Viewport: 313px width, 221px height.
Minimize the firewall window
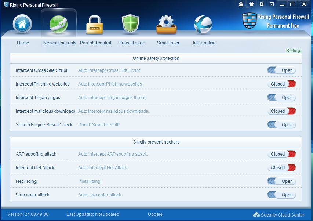coord(282,4)
